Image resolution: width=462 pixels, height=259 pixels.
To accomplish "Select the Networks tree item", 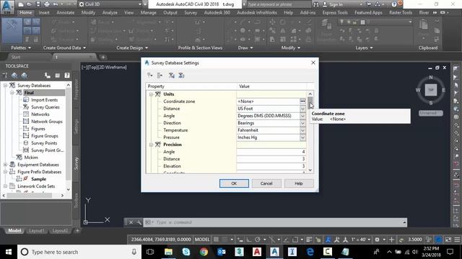I will 40,114.
